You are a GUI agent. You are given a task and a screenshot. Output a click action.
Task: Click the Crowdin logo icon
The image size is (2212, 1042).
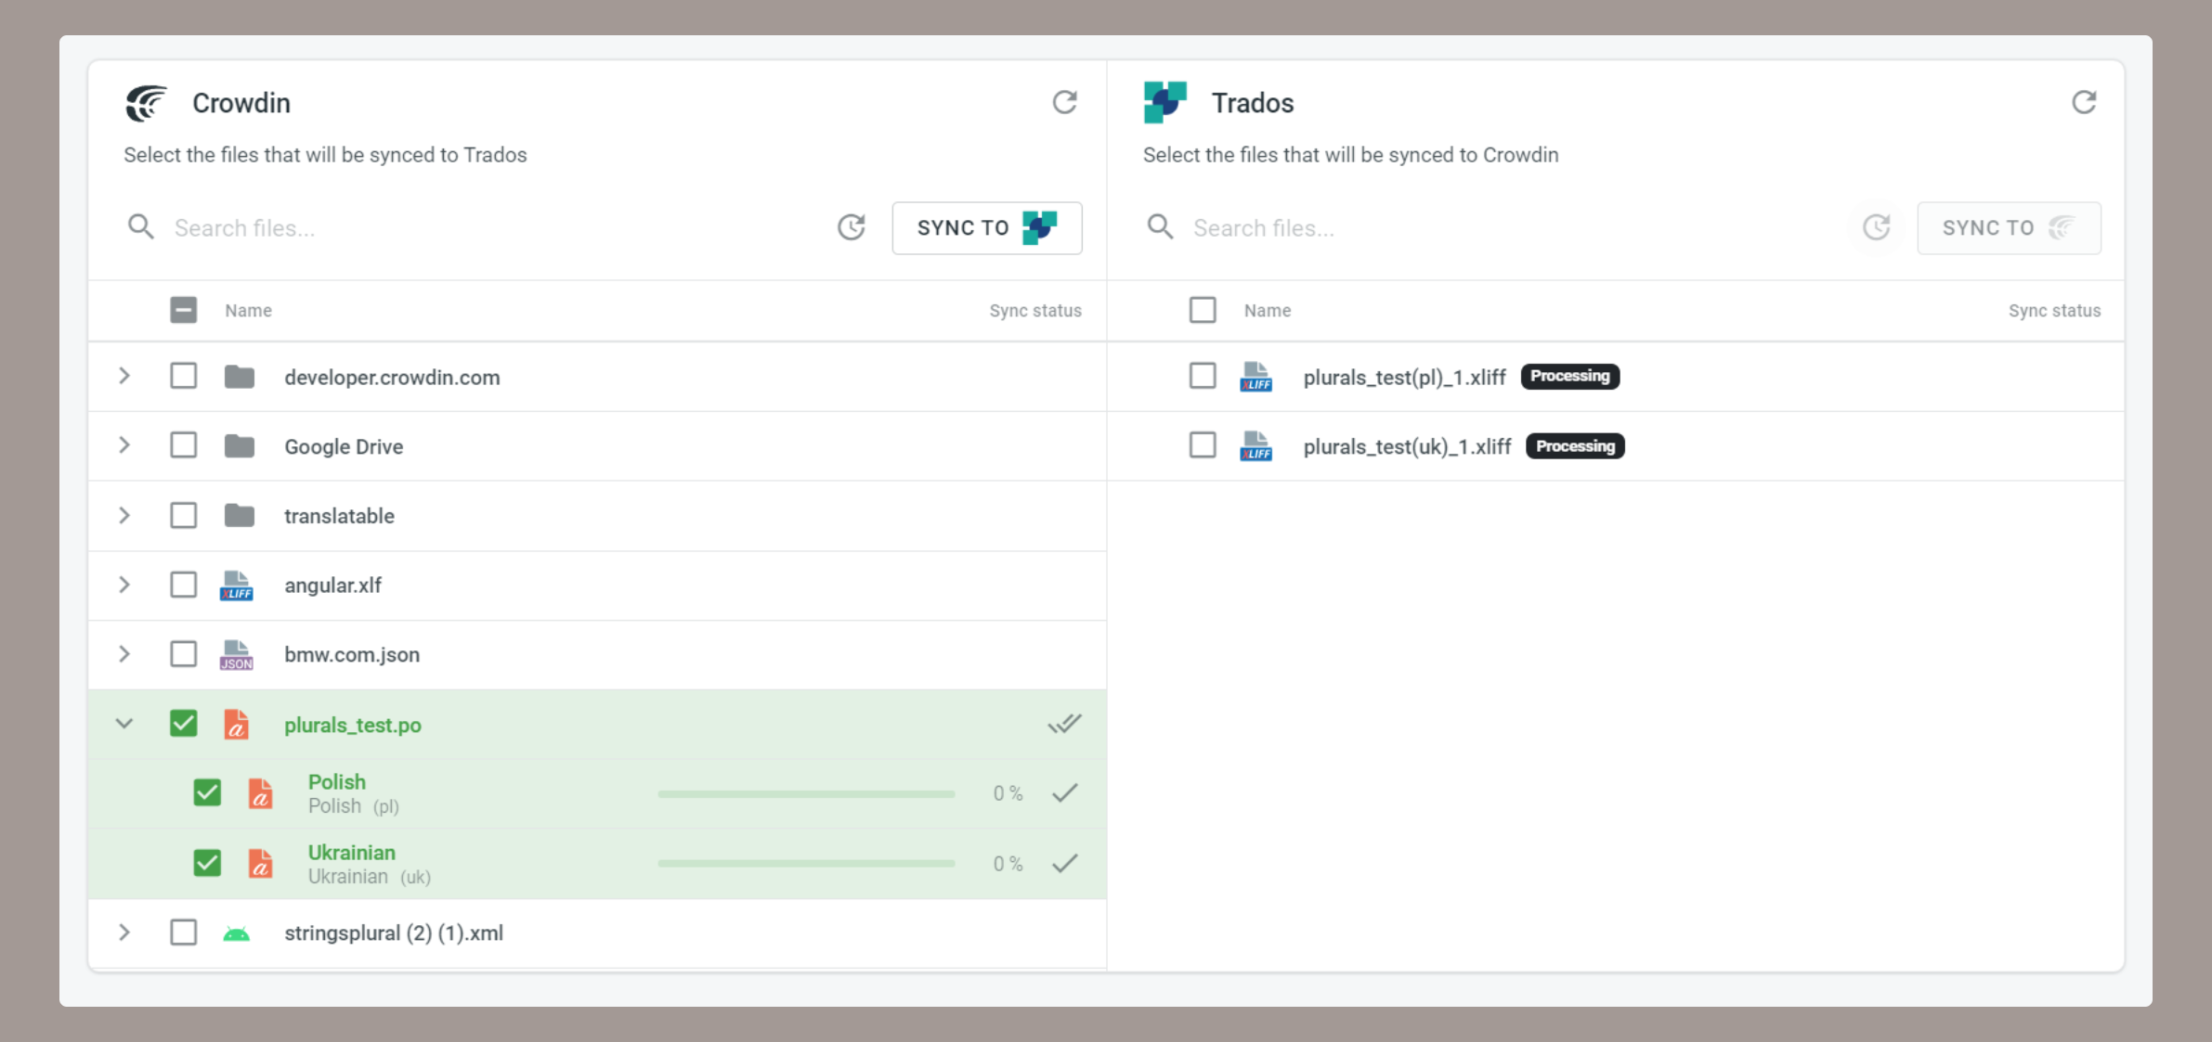click(147, 103)
